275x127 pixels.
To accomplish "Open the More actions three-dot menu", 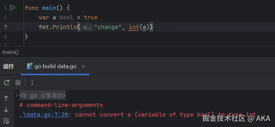I will 32,83.
